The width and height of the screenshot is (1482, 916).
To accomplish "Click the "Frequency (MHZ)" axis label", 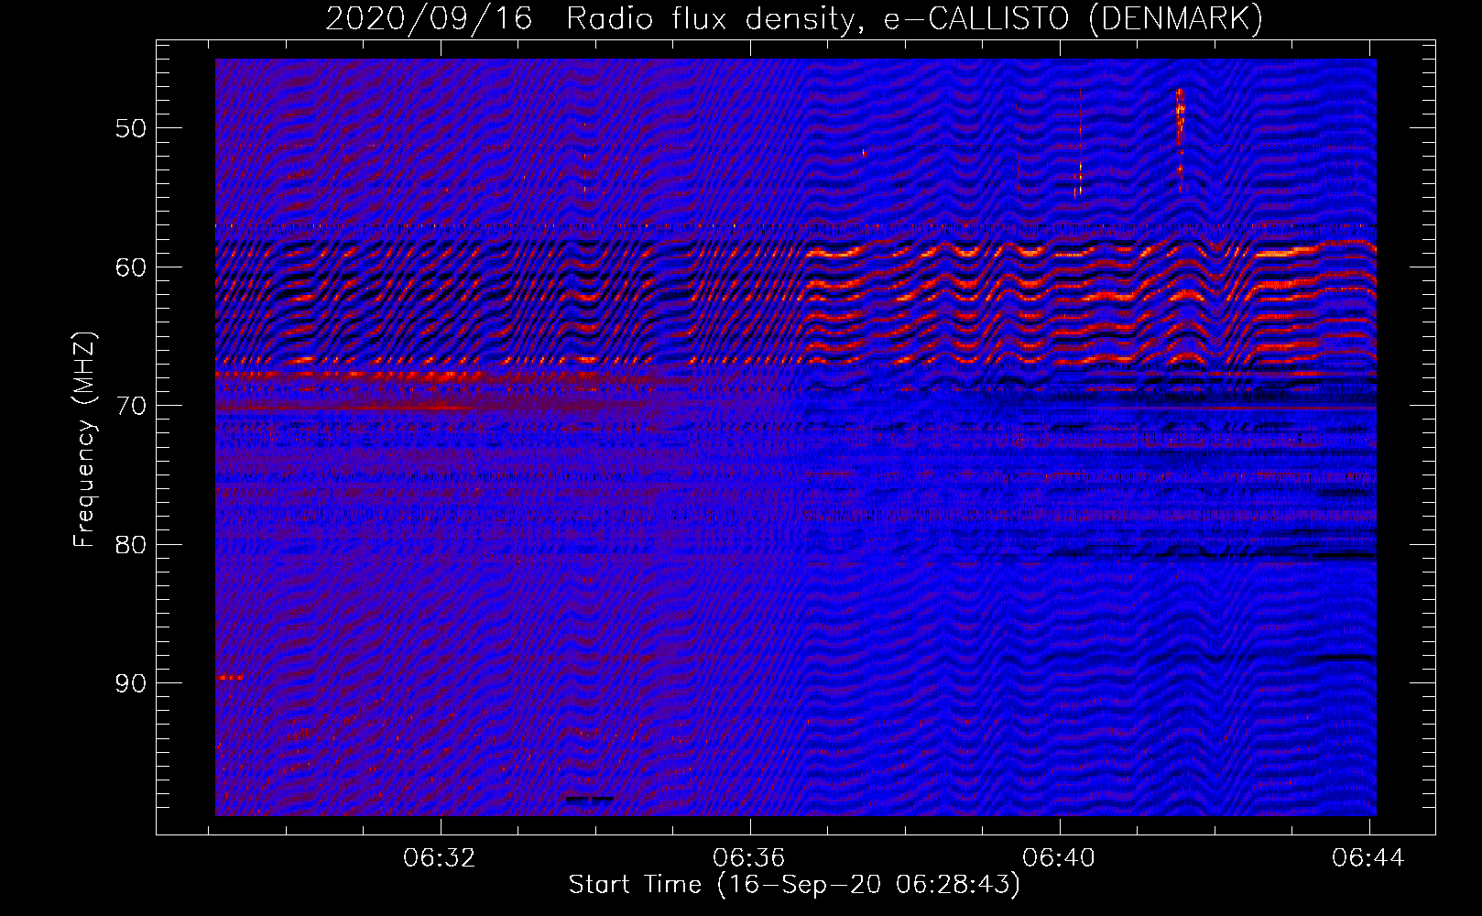I will pos(84,441).
